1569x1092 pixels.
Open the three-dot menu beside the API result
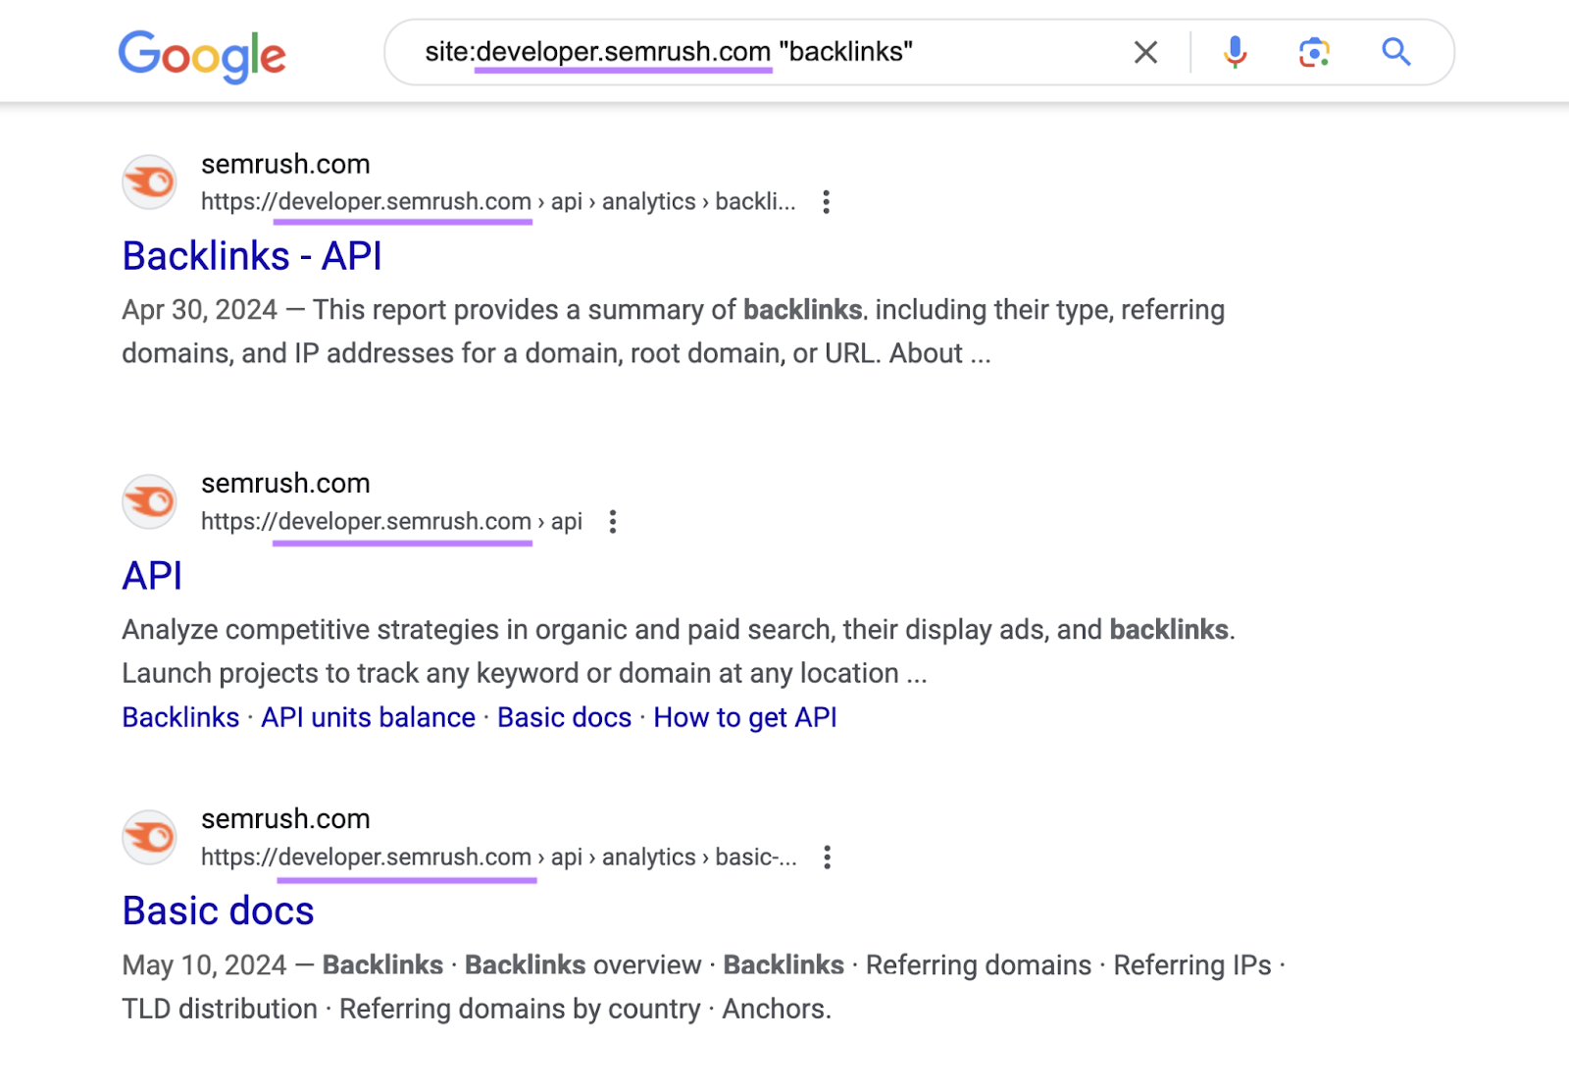click(x=612, y=522)
